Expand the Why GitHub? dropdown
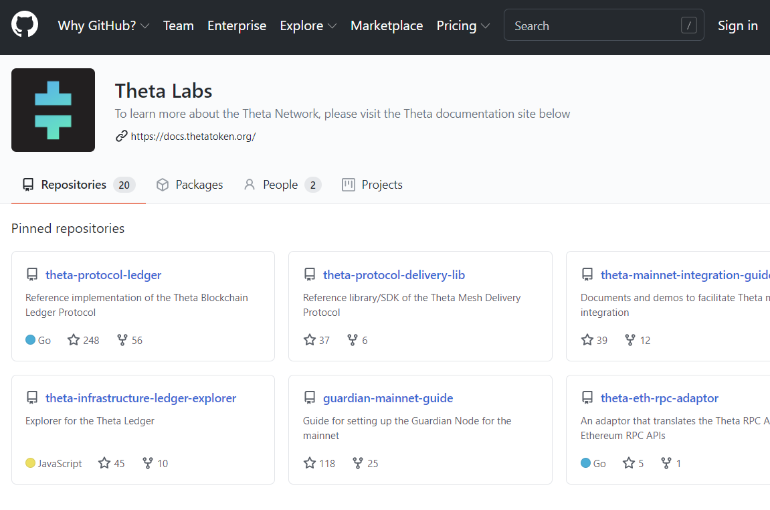The width and height of the screenshot is (770, 510). 103,25
